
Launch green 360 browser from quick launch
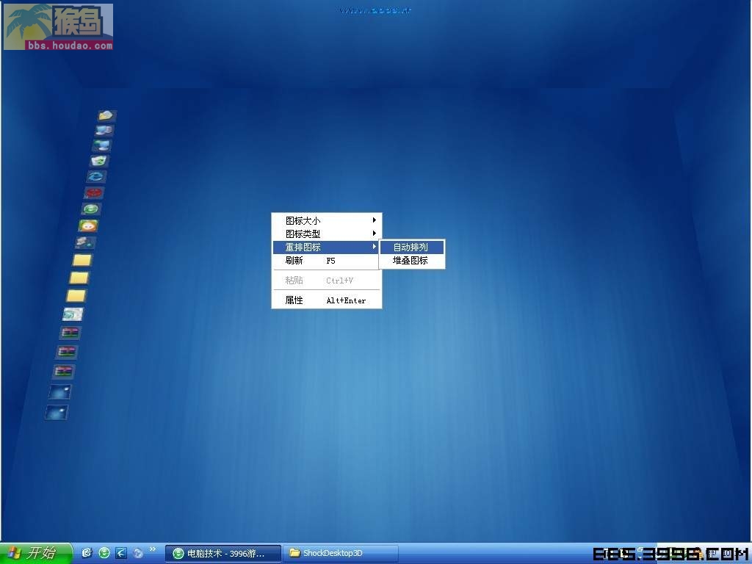(104, 553)
